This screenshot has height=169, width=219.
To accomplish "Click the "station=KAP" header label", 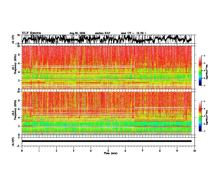I will click(103, 33).
